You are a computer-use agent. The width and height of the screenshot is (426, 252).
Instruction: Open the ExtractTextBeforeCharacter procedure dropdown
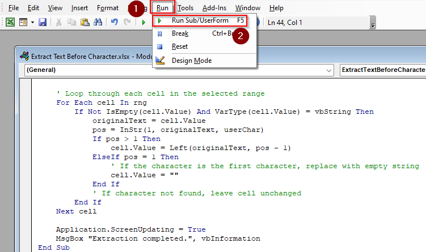[x=383, y=70]
